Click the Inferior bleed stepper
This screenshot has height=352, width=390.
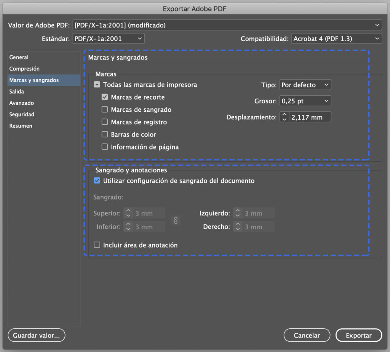click(128, 227)
